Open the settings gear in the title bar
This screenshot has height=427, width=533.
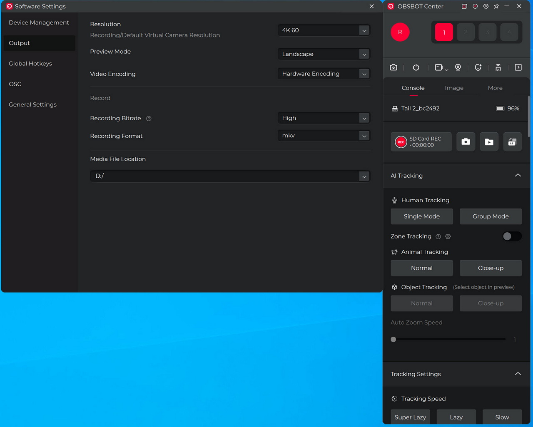point(486,6)
